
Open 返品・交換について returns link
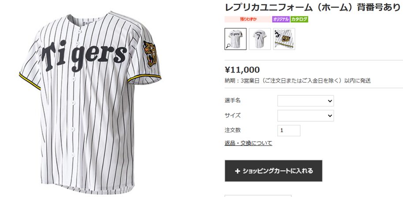248,143
